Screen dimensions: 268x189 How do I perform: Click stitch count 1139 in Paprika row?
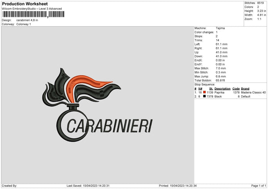coord(210,92)
